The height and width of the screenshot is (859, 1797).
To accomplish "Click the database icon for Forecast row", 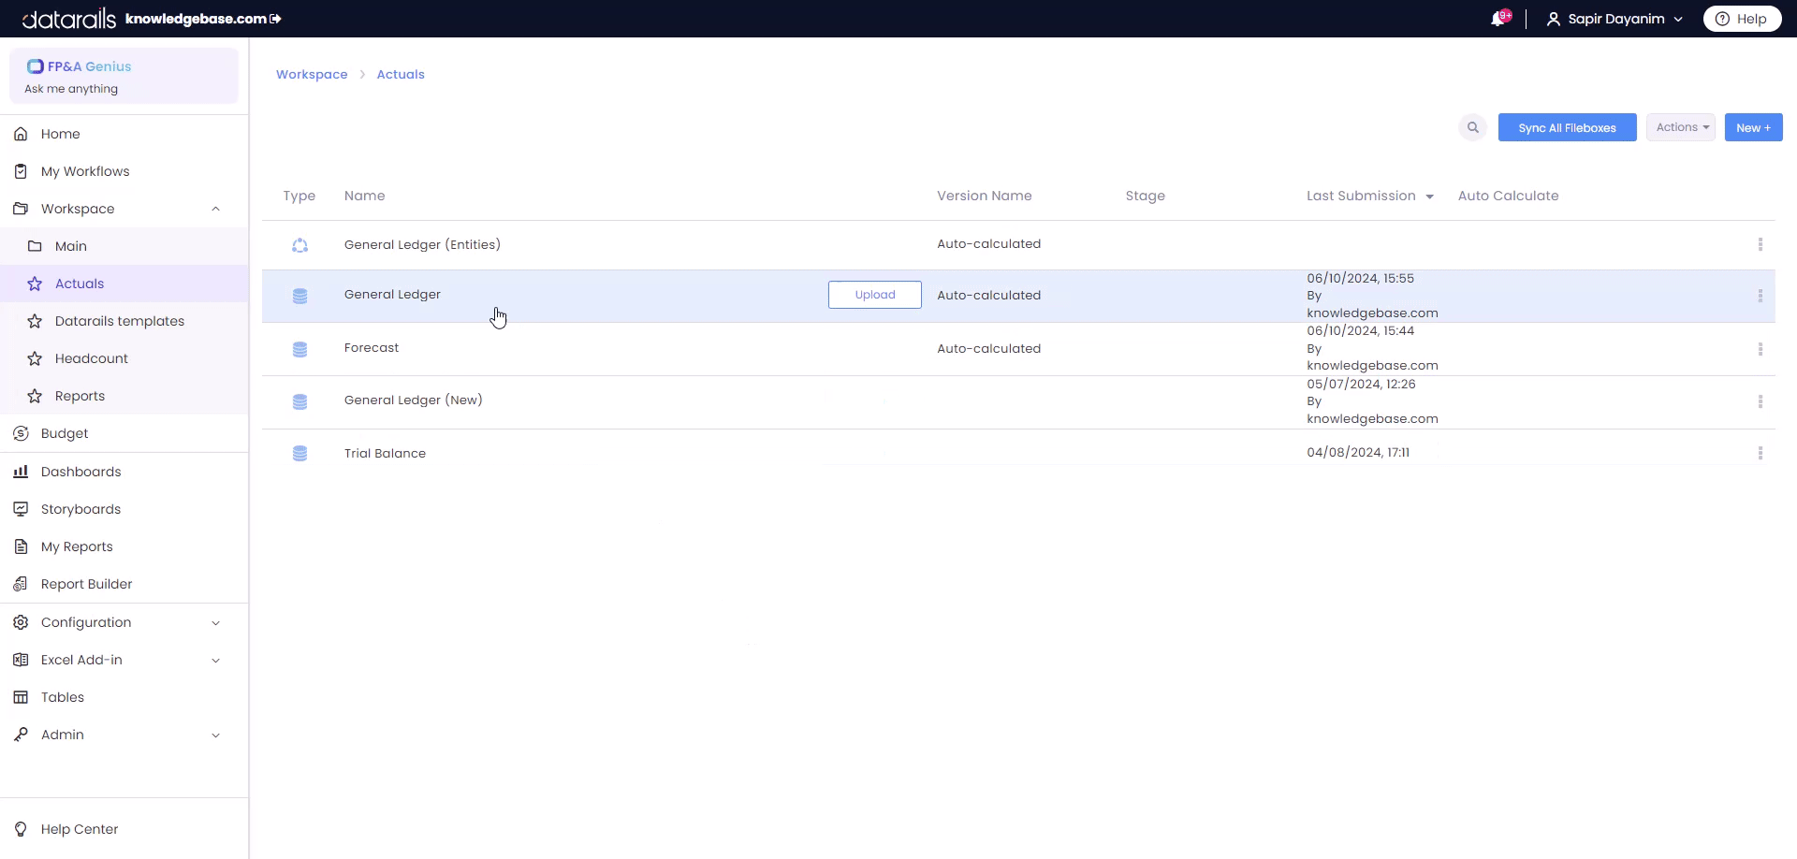I will [299, 349].
